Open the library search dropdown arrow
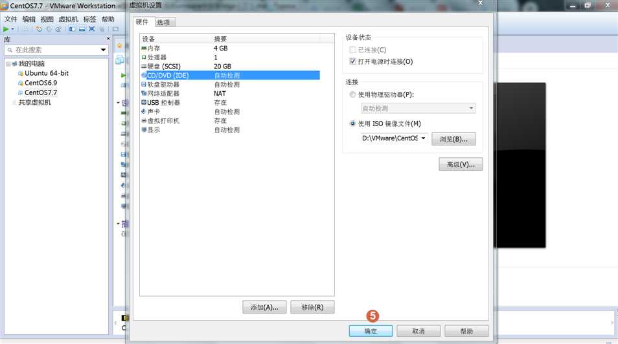Viewport: 618px width, 344px height. click(103, 50)
